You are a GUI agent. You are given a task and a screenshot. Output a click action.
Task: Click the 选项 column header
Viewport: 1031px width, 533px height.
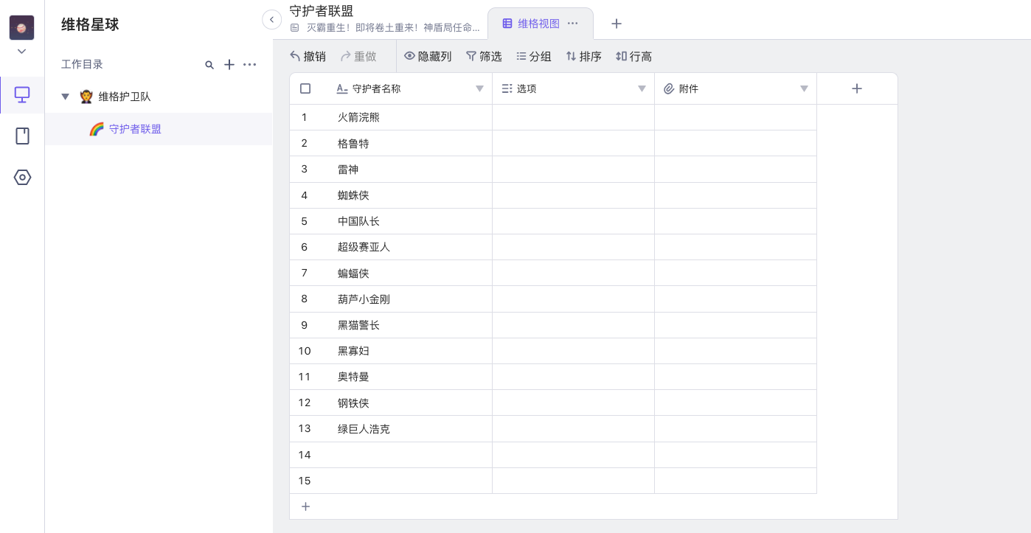click(x=573, y=88)
